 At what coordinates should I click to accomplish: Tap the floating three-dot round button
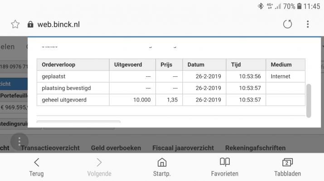click(19, 142)
